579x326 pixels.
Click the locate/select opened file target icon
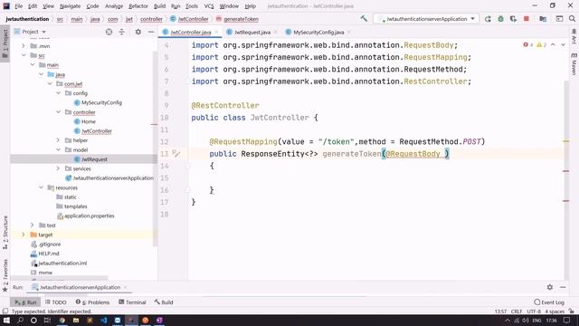(x=109, y=32)
